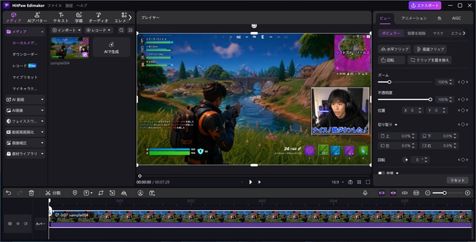Click the circular avatar icon in timeline toolbar
This screenshot has height=242, width=476.
[x=140, y=193]
